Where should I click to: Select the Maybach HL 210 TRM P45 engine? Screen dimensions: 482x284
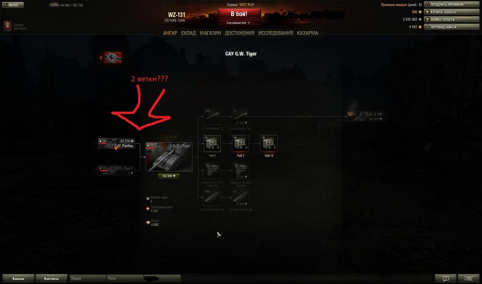tap(212, 171)
